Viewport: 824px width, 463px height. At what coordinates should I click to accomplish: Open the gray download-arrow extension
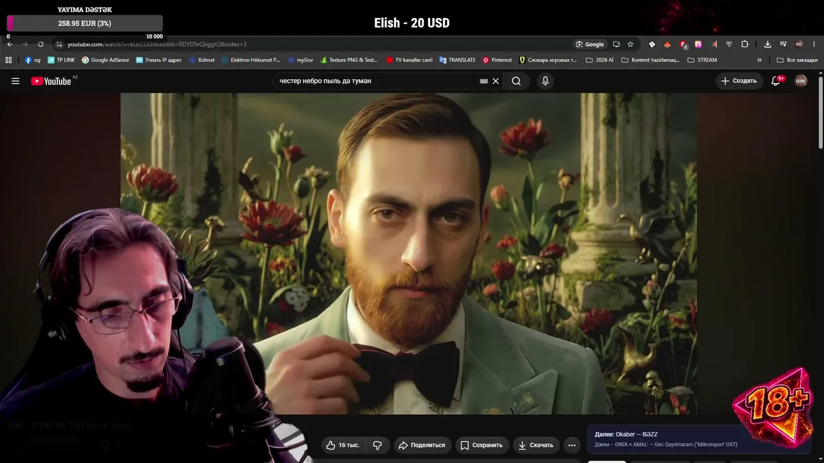[x=729, y=44]
